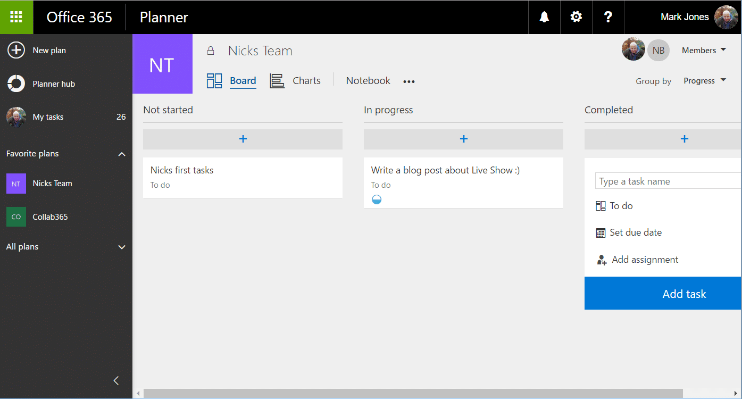Screen dimensions: 742x399
Task: Click the NT badge beside Nicks Team
Action: pos(16,184)
